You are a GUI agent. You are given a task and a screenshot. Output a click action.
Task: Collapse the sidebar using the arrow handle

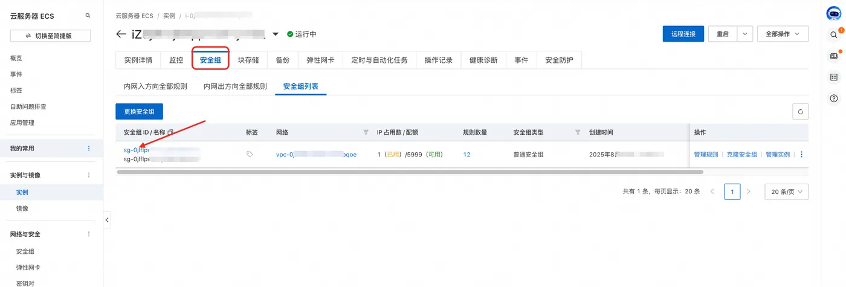[x=107, y=220]
